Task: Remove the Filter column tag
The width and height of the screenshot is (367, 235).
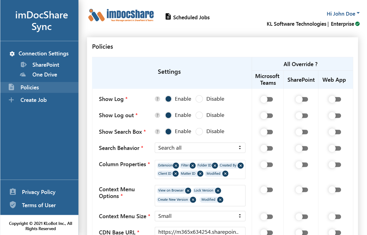Action: point(192,166)
